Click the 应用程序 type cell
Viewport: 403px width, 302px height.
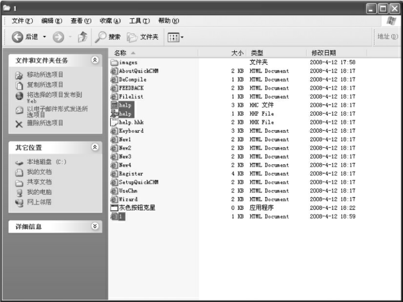tap(262, 208)
